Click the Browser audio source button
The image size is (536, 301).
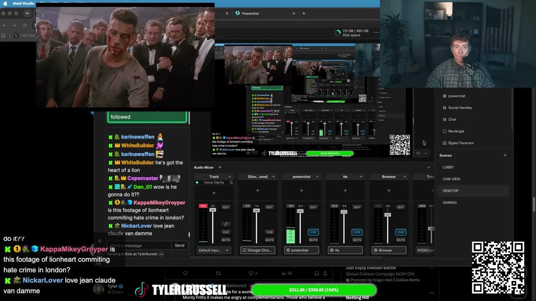389,250
